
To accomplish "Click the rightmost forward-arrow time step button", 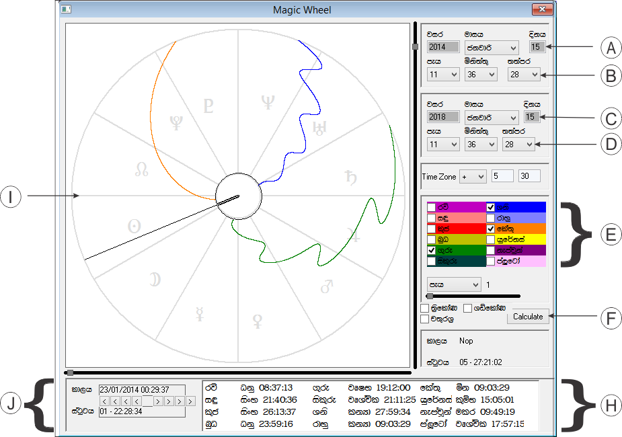I will 190,401.
